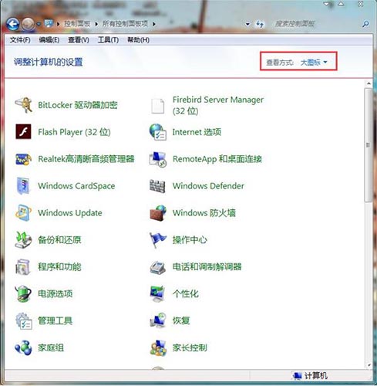Open the 编辑(E) menu
Viewport: 377px width, 386px height.
(49, 40)
